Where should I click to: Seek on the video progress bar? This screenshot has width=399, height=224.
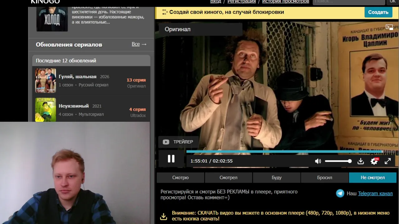point(284,152)
